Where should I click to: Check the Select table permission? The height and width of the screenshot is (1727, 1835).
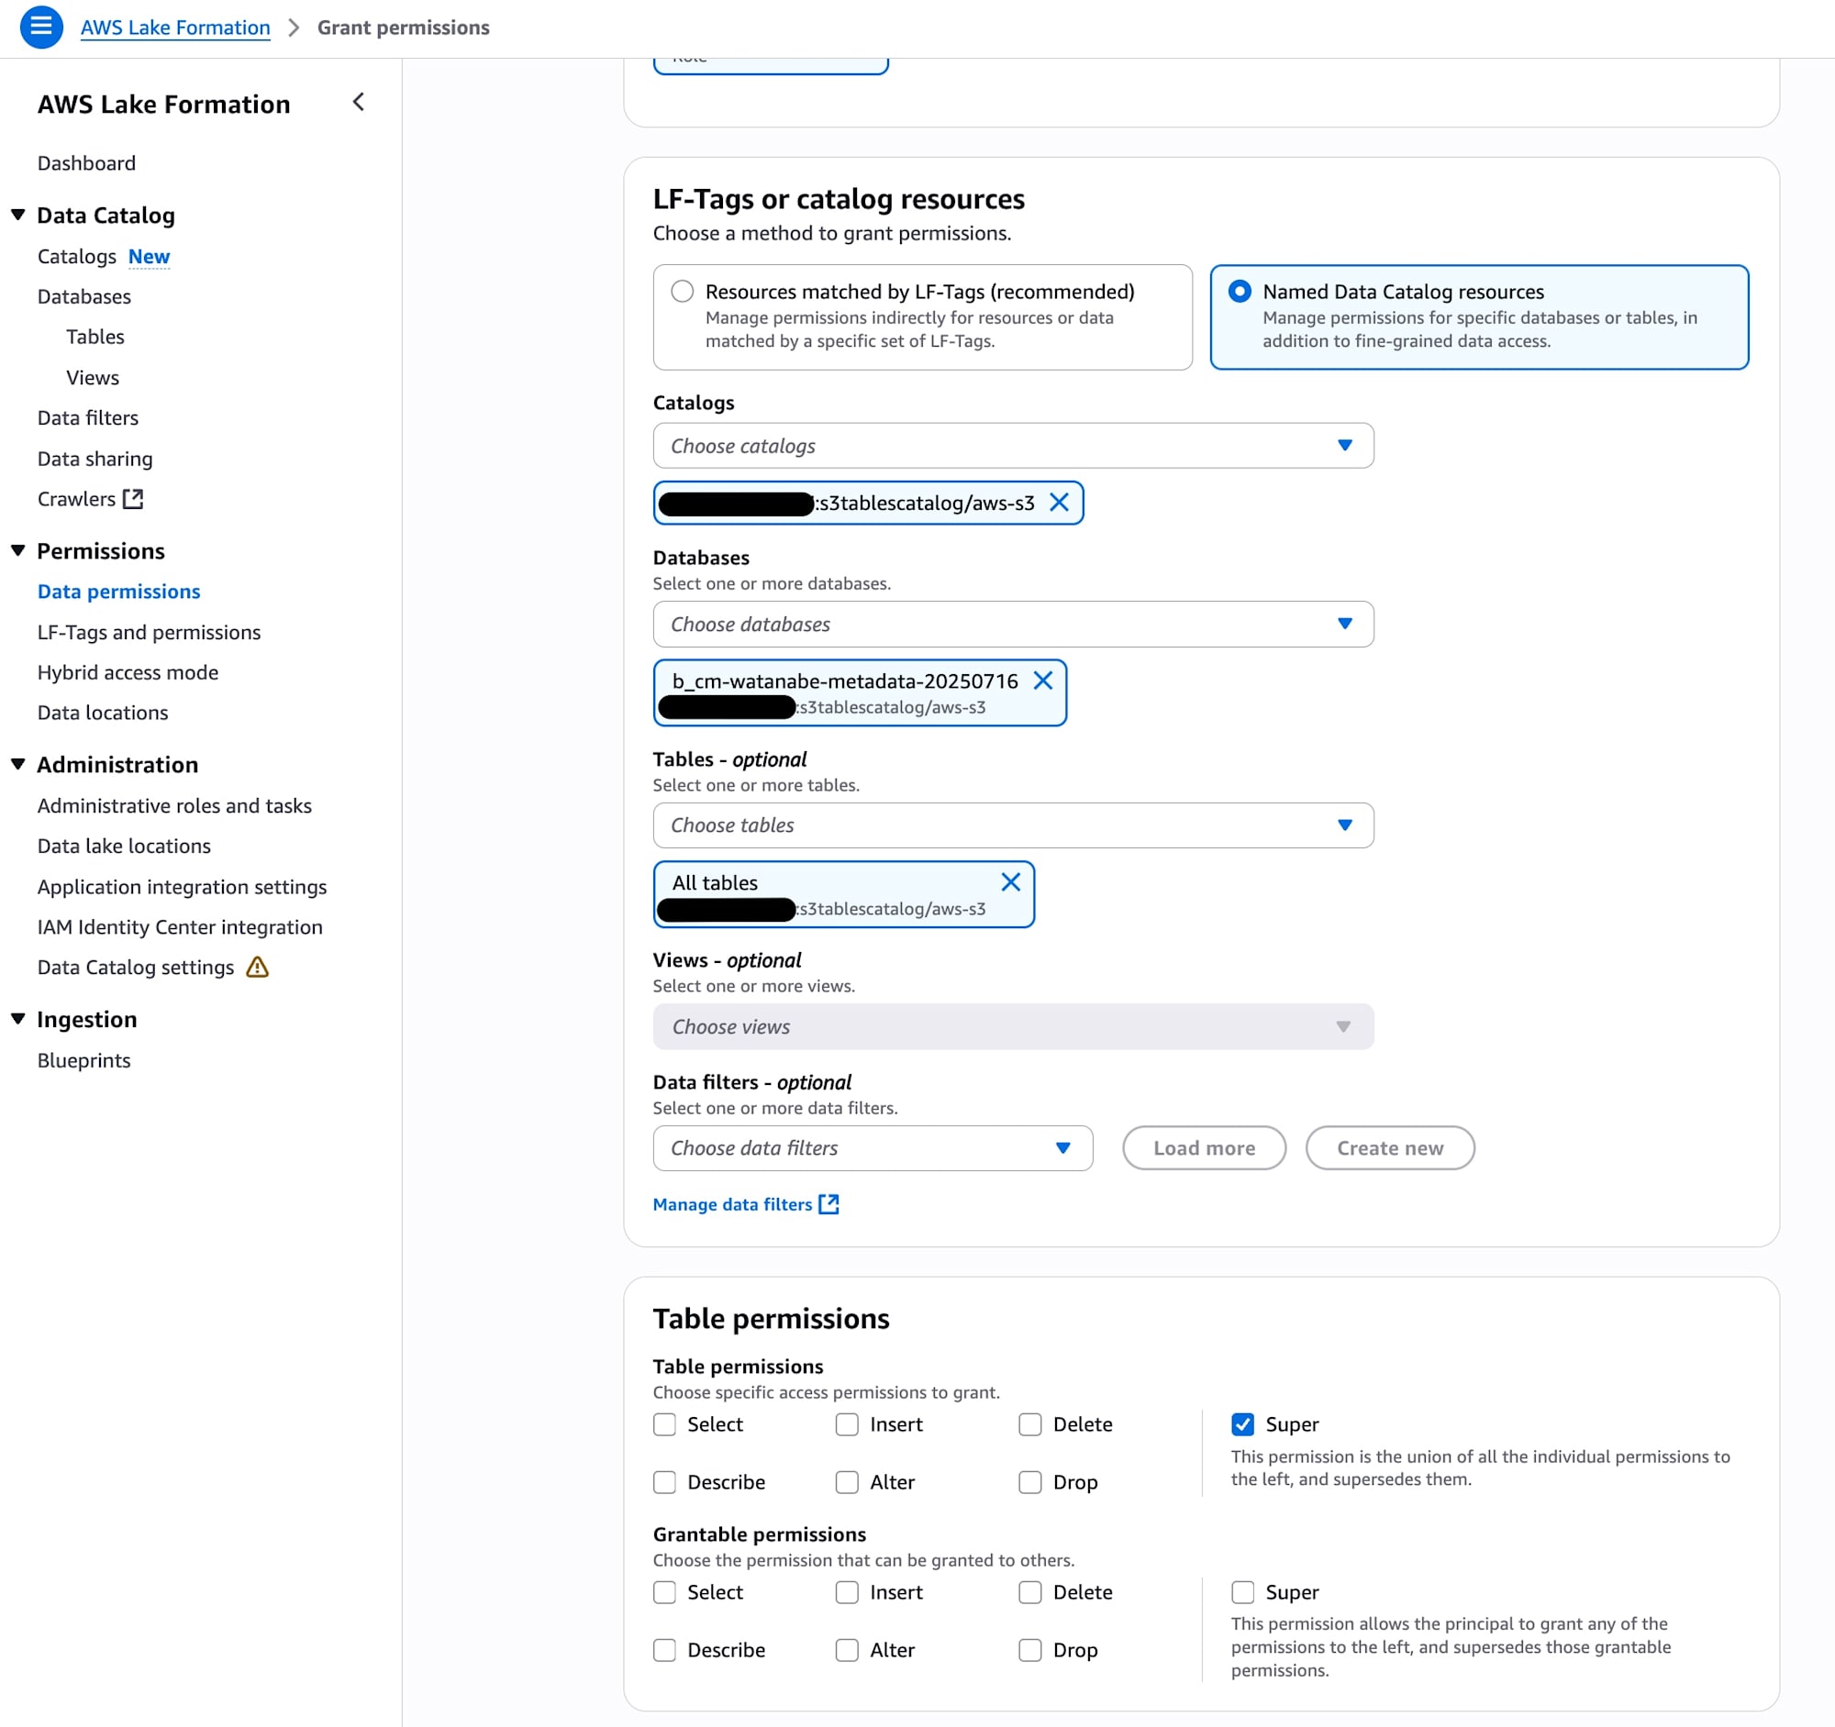[664, 1423]
